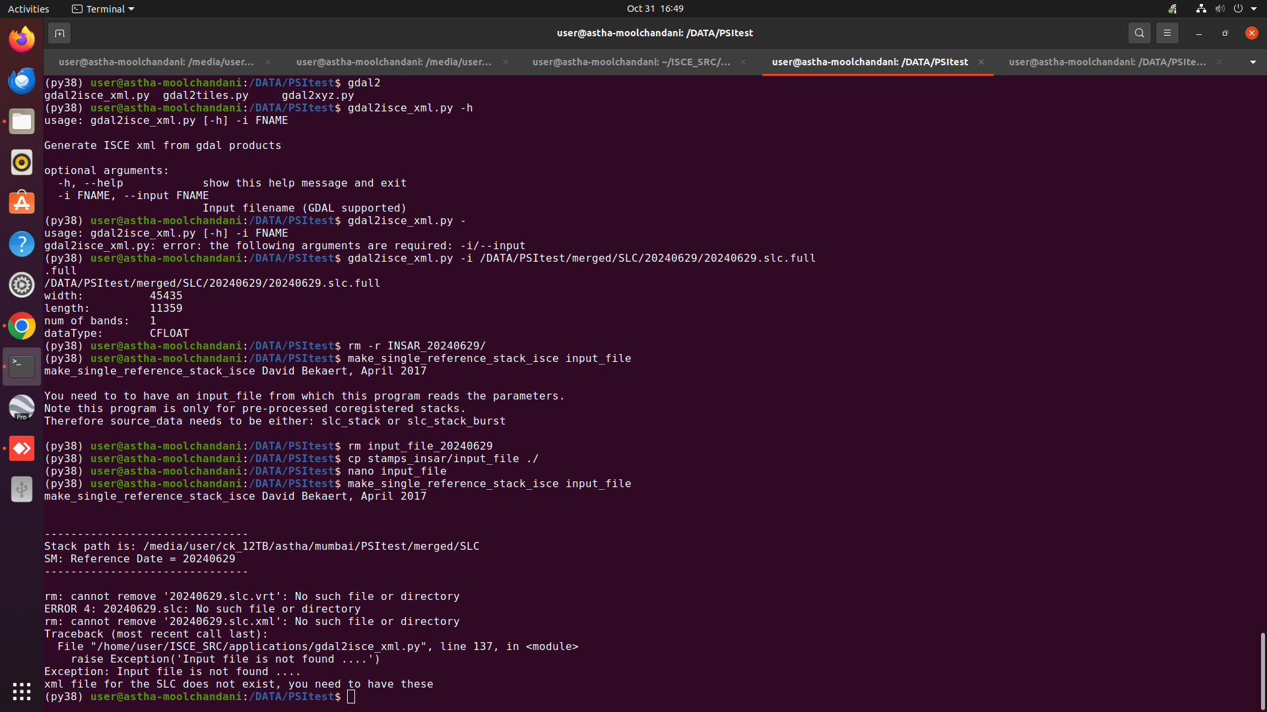Switch to the ~/ISCE_SRC terminal tab
Viewport: 1267px width, 712px height.
(x=631, y=62)
